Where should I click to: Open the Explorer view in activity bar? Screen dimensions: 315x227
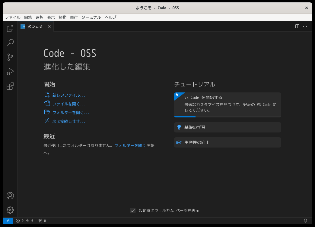(10, 28)
